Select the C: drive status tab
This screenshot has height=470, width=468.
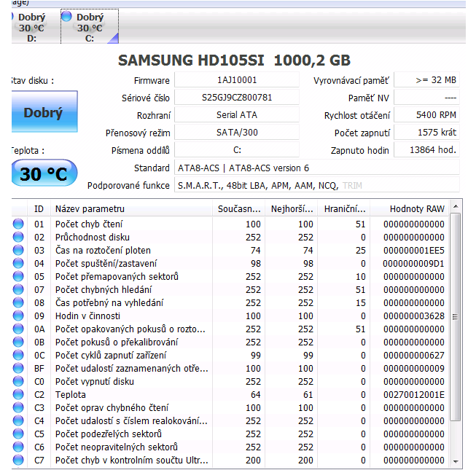(90, 26)
